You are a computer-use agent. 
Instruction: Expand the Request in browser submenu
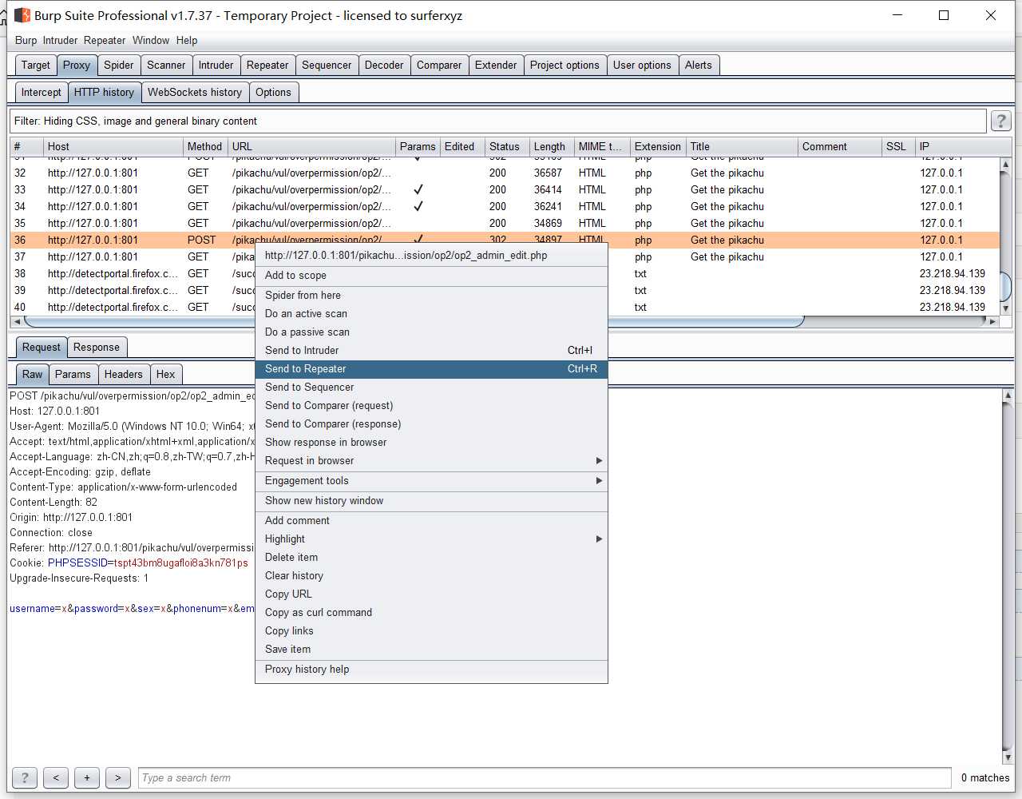[x=431, y=460]
